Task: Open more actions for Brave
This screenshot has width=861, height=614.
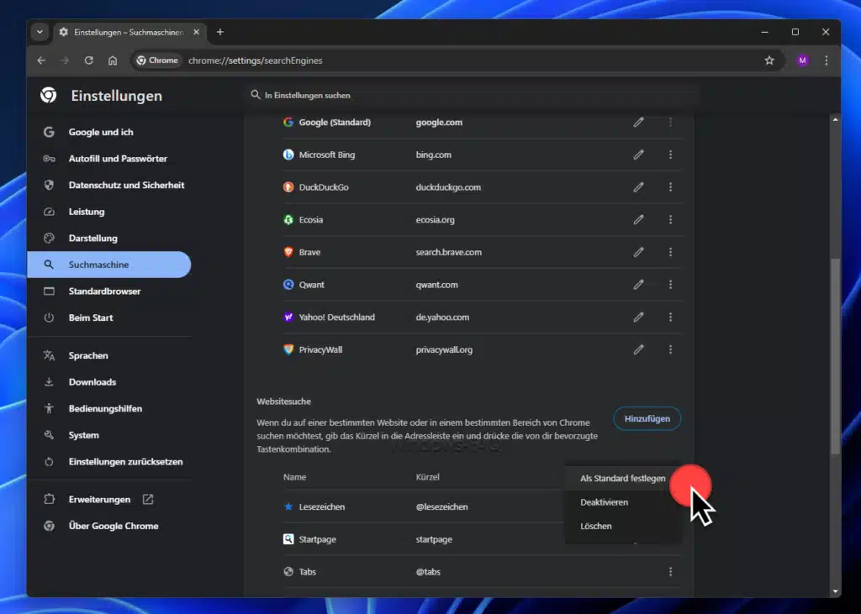Action: click(670, 252)
